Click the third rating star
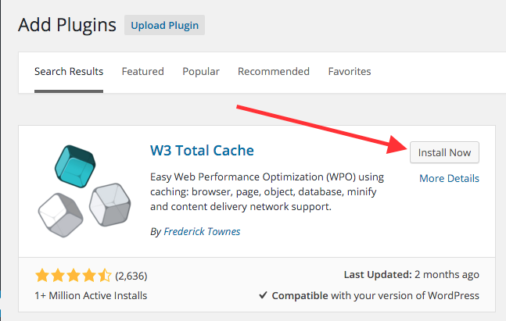Image resolution: width=506 pixels, height=321 pixels. click(74, 276)
